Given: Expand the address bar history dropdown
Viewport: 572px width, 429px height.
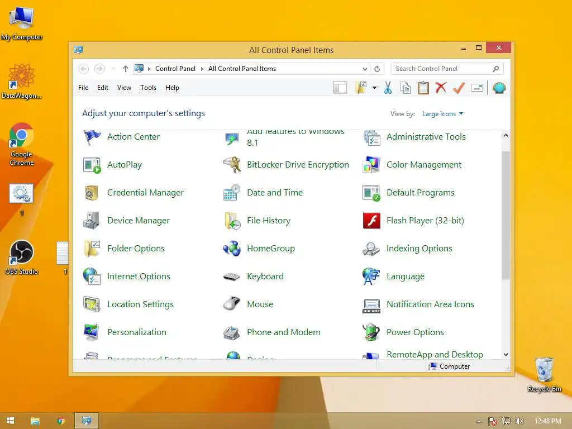Looking at the screenshot, I should pos(365,69).
